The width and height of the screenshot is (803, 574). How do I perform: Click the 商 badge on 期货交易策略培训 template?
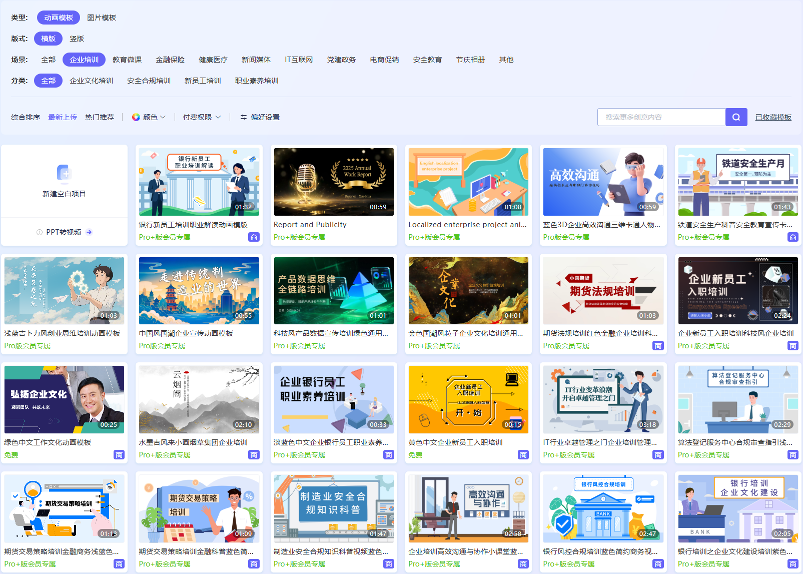[119, 563]
